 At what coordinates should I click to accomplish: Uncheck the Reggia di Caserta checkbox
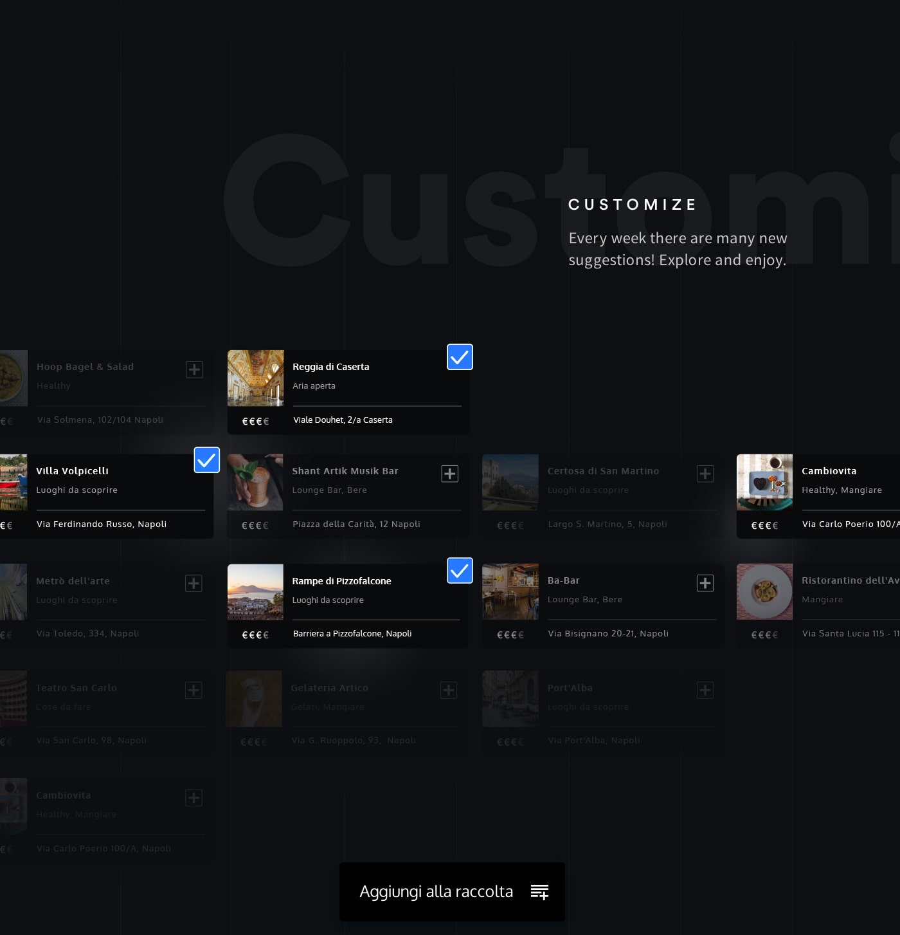460,356
